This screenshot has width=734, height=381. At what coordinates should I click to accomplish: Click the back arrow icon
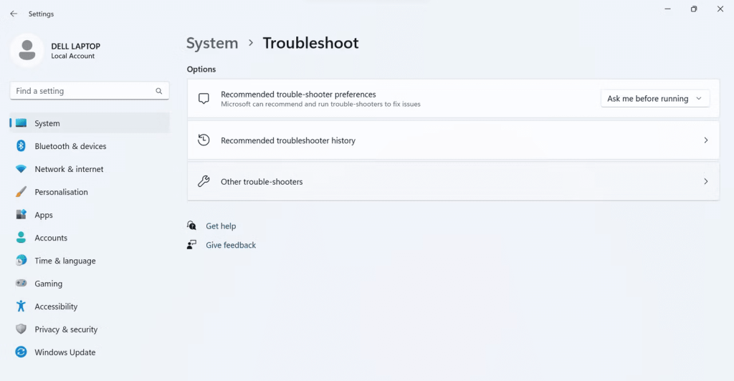tap(14, 14)
